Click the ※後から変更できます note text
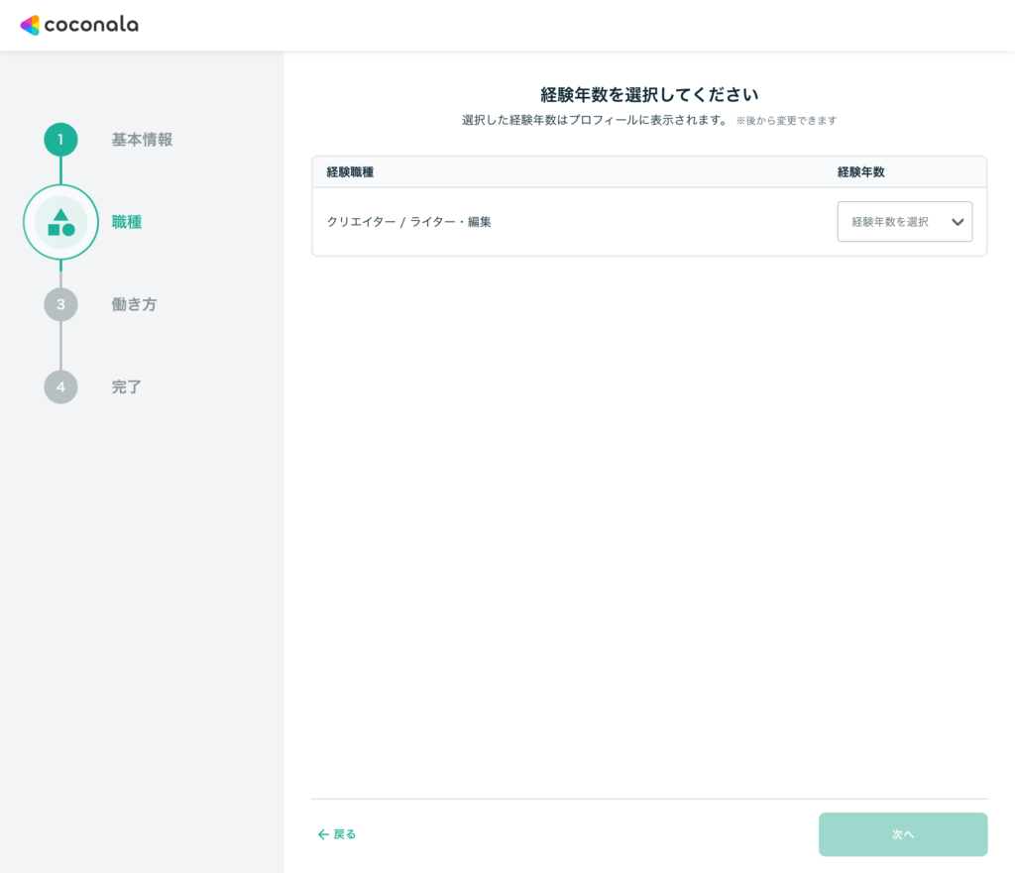The image size is (1015, 873). click(x=786, y=121)
